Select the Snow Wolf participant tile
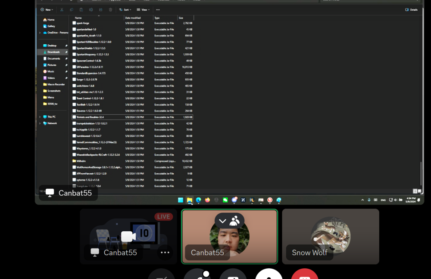431x279 pixels. (x=331, y=236)
